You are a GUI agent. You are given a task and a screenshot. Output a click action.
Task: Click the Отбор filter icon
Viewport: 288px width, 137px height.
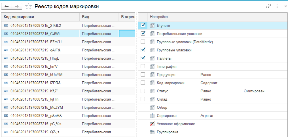pos(152,108)
